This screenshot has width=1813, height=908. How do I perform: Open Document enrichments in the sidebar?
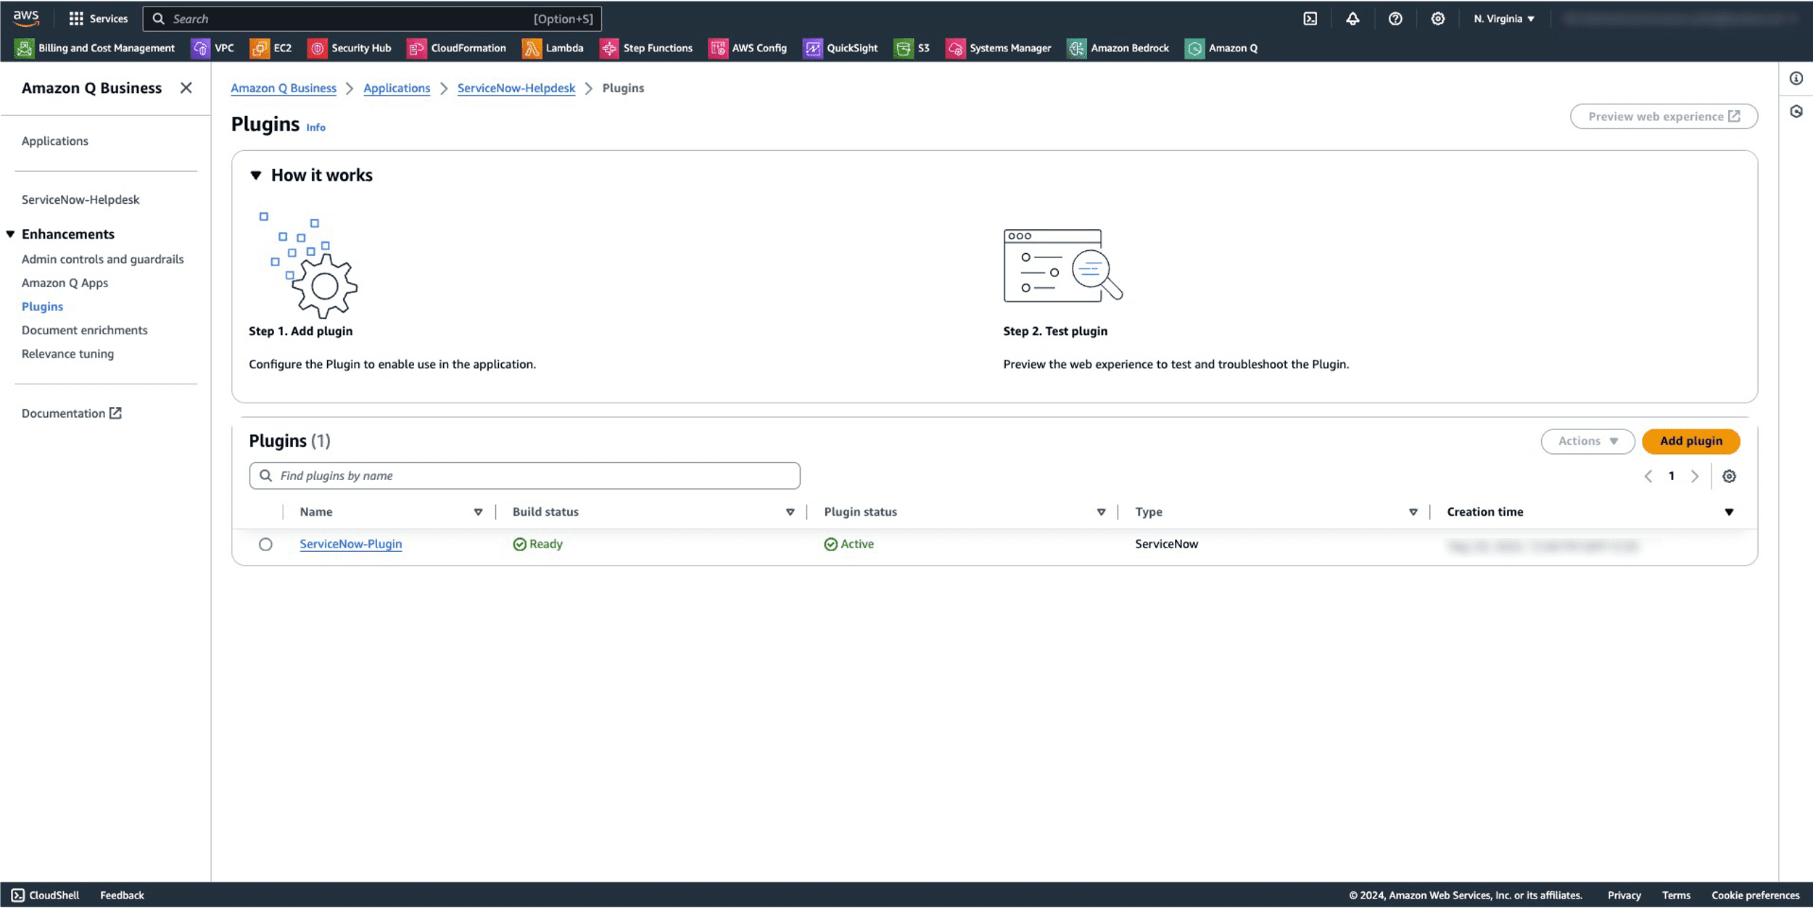[x=84, y=330]
